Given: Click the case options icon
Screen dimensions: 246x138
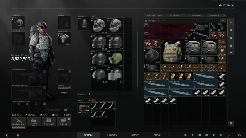Looking at the screenshot, I should coord(93,100).
